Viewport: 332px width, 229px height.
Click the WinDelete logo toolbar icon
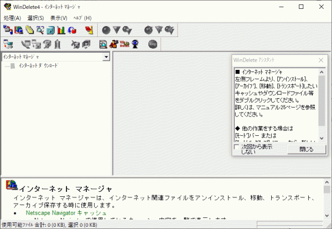coord(124,44)
